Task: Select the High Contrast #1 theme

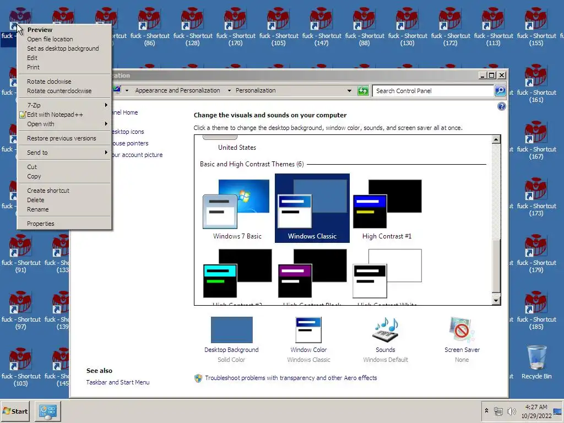Action: pyautogui.click(x=387, y=209)
